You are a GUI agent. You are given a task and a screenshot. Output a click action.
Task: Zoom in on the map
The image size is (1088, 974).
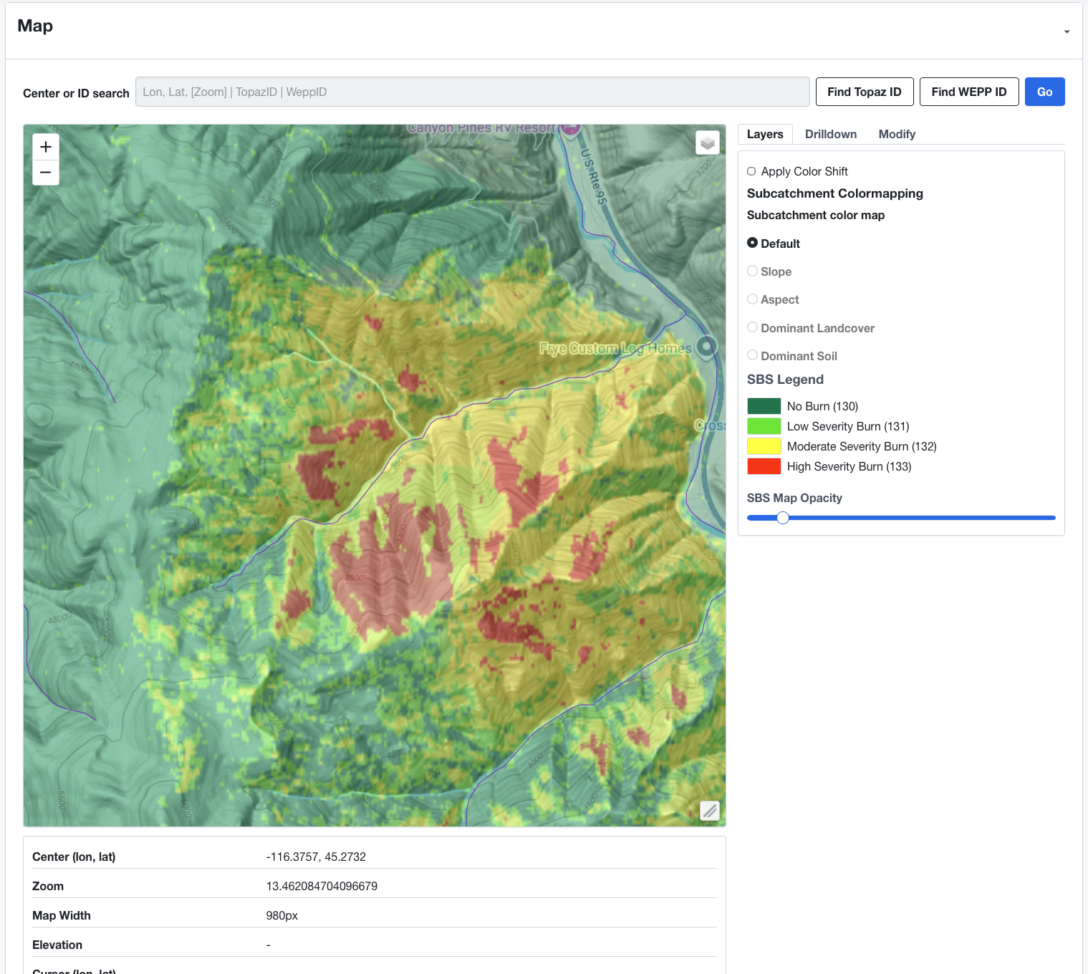[46, 147]
